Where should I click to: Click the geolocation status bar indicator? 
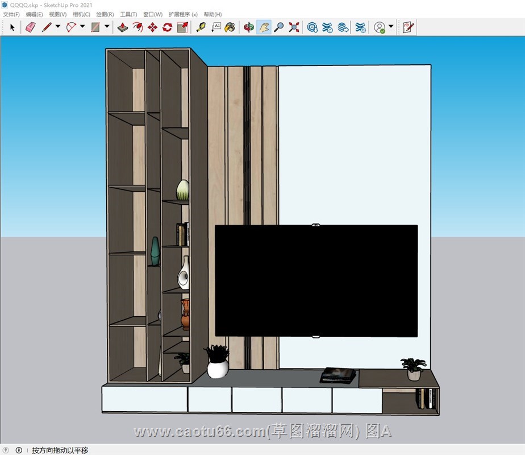click(x=6, y=450)
